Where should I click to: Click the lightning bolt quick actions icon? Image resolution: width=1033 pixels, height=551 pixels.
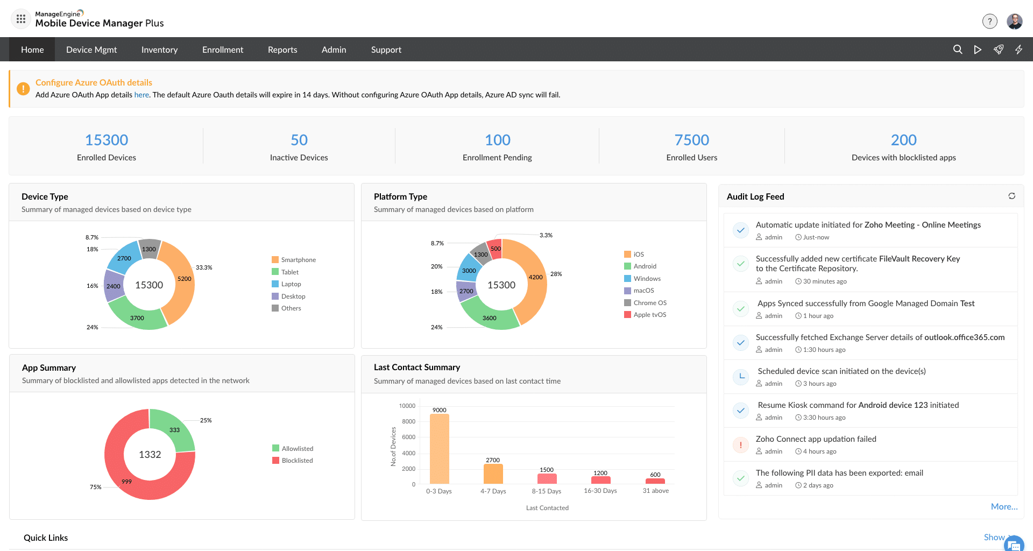(1018, 50)
